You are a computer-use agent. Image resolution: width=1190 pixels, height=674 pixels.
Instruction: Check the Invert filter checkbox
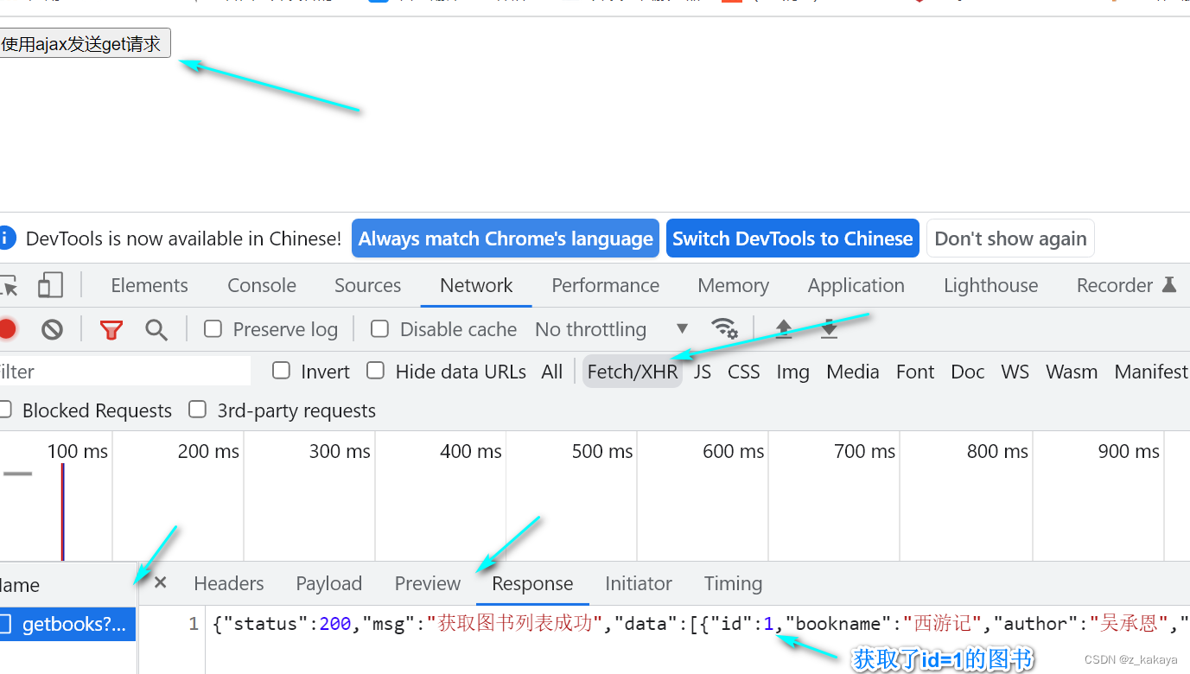281,371
